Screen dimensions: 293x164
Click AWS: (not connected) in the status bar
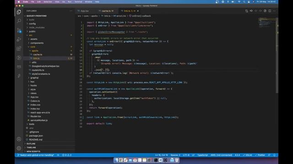(x=222, y=155)
